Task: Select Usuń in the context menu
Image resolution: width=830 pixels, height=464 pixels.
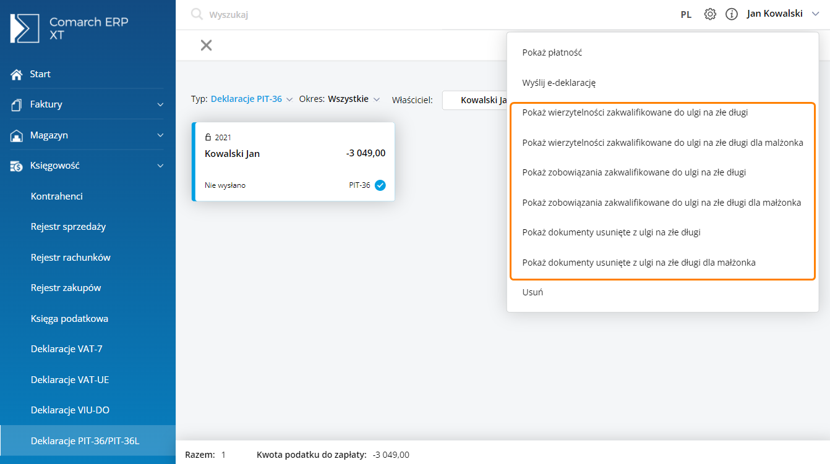Action: [x=532, y=292]
